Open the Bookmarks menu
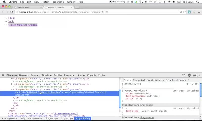Image resolution: width=202 pixels, height=121 pixels. 58,2
